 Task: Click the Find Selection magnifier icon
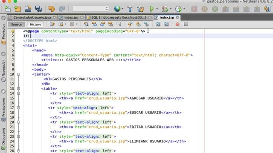coord(86,24)
